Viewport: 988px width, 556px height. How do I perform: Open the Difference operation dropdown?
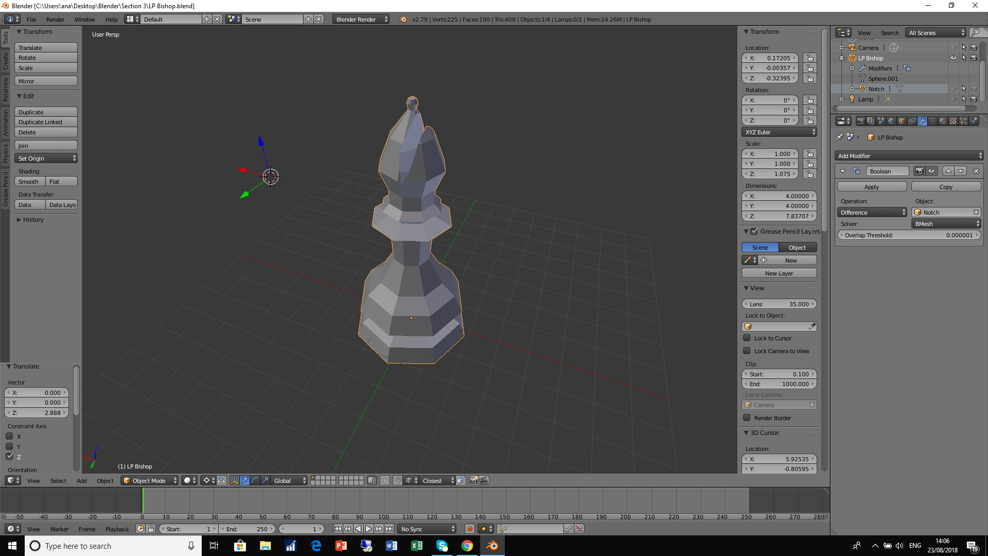872,213
